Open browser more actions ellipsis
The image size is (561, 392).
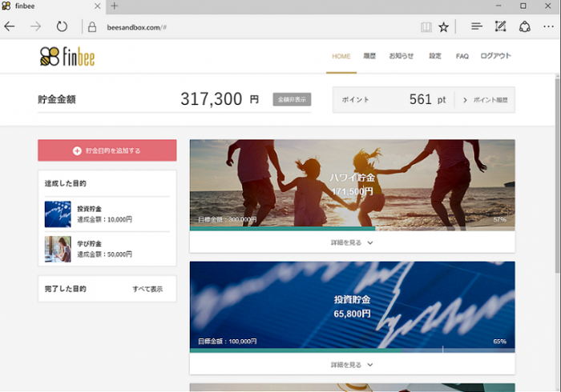click(x=548, y=26)
